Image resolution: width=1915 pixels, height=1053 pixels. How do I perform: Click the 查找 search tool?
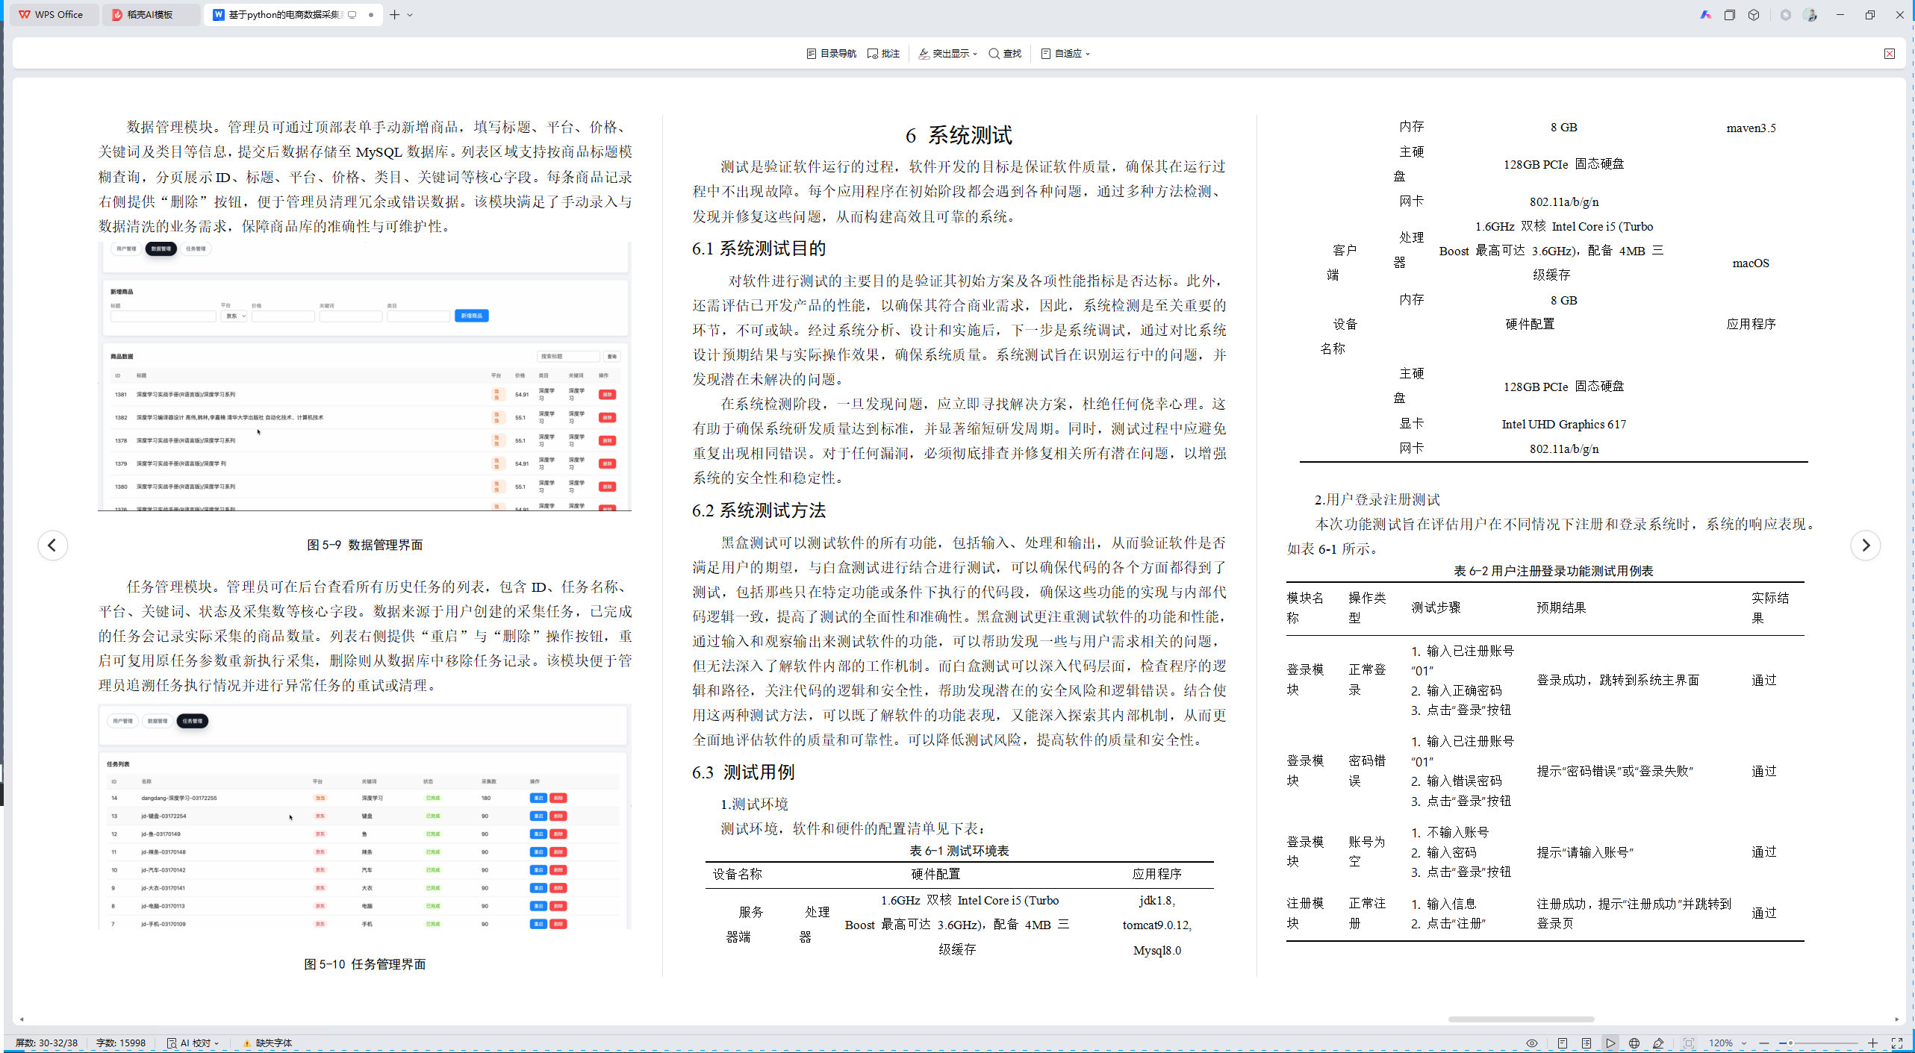tap(1005, 54)
